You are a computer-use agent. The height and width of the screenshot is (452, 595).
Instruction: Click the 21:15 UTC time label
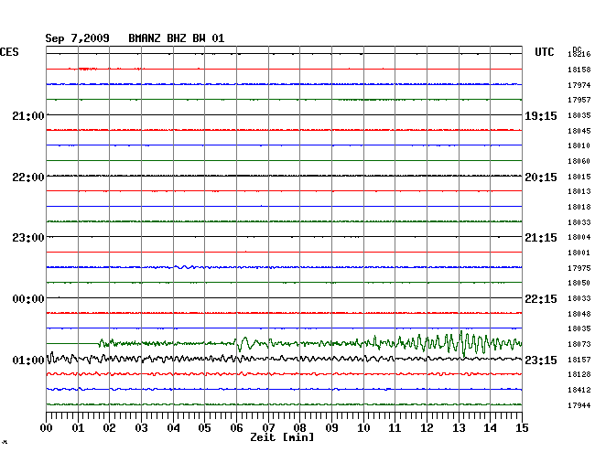[541, 238]
